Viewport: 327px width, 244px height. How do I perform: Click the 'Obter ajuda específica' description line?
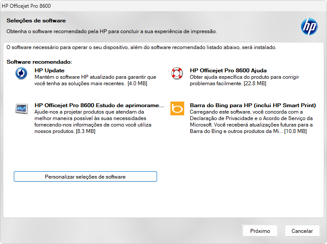[x=245, y=77]
